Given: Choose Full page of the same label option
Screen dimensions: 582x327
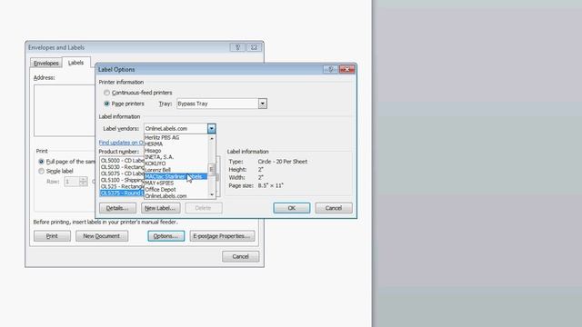Looking at the screenshot, I should pyautogui.click(x=41, y=162).
